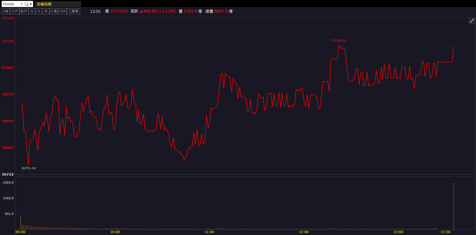Click the 浮 toolbar button
This screenshot has width=476, height=235.
(46, 11)
